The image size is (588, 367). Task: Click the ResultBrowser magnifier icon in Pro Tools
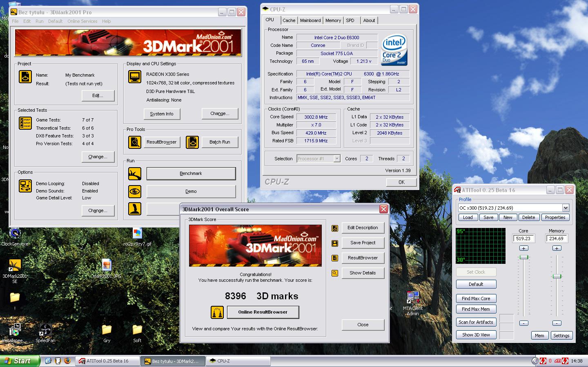point(135,142)
